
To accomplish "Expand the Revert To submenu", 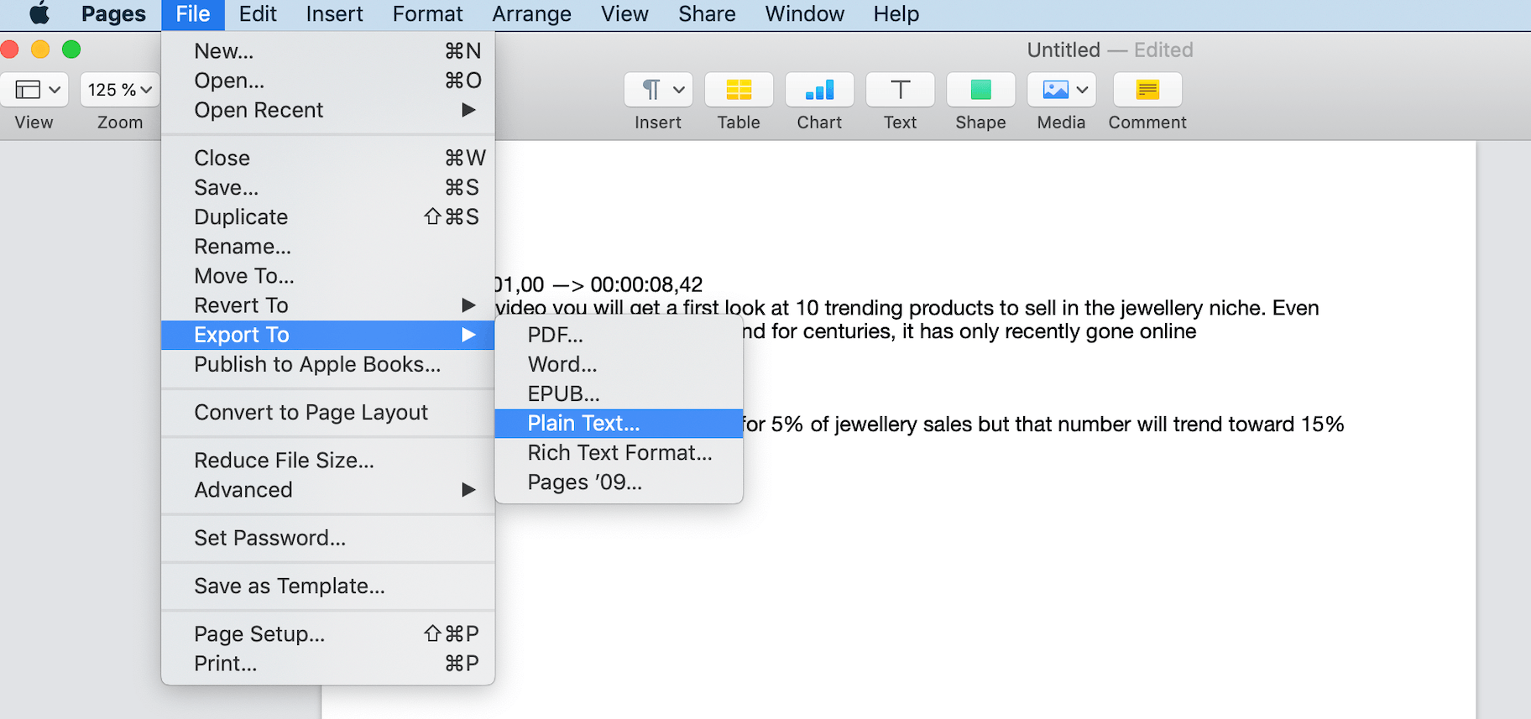I will click(x=327, y=305).
